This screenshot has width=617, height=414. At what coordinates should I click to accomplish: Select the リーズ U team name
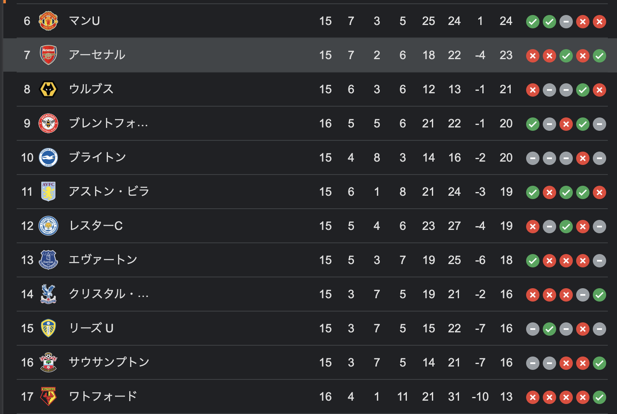click(91, 328)
